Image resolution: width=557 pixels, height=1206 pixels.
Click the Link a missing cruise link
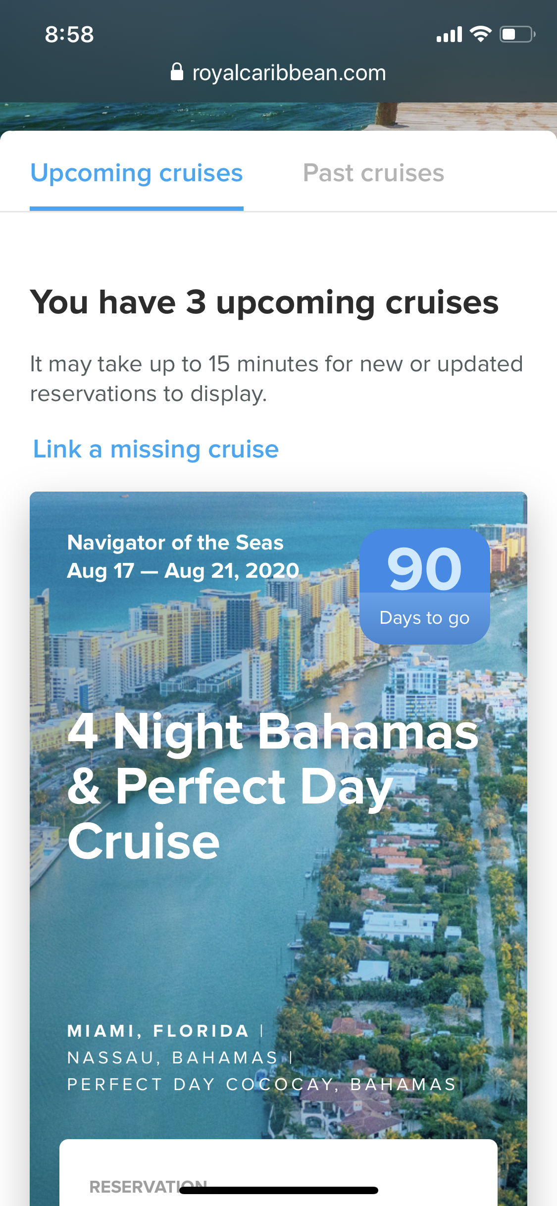pyautogui.click(x=156, y=450)
